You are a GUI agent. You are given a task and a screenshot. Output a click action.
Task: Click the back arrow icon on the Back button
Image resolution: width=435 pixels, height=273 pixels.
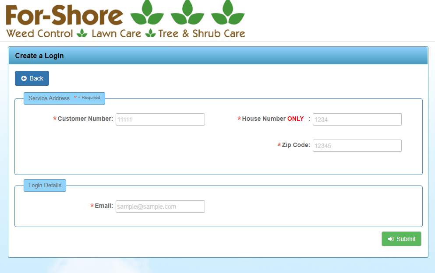pyautogui.click(x=23, y=78)
